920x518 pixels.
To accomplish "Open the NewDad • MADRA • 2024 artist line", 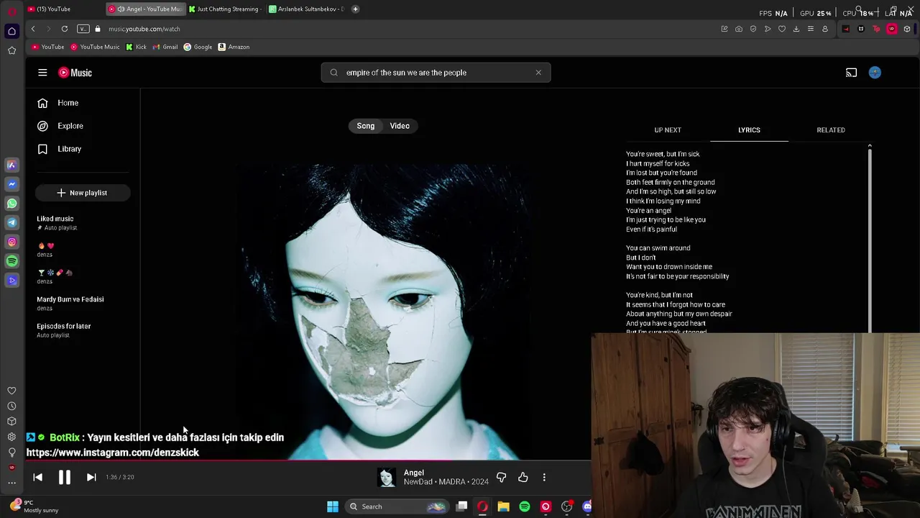I will pyautogui.click(x=446, y=482).
